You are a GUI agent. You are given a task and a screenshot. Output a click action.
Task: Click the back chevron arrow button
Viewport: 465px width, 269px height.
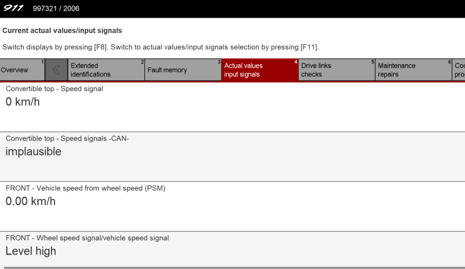tap(56, 70)
